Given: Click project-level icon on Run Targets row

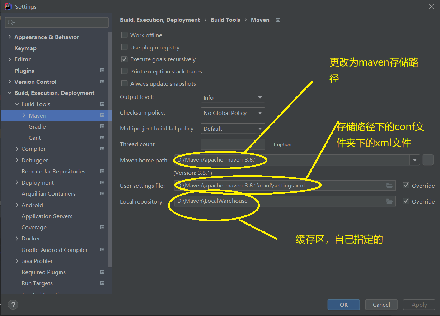Looking at the screenshot, I should 103,283.
